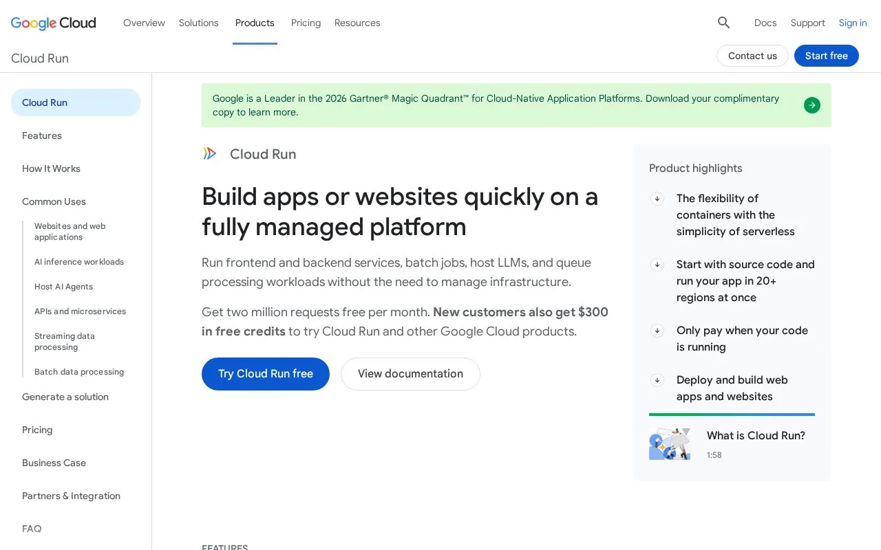Jump to Features in sidebar

coord(42,135)
